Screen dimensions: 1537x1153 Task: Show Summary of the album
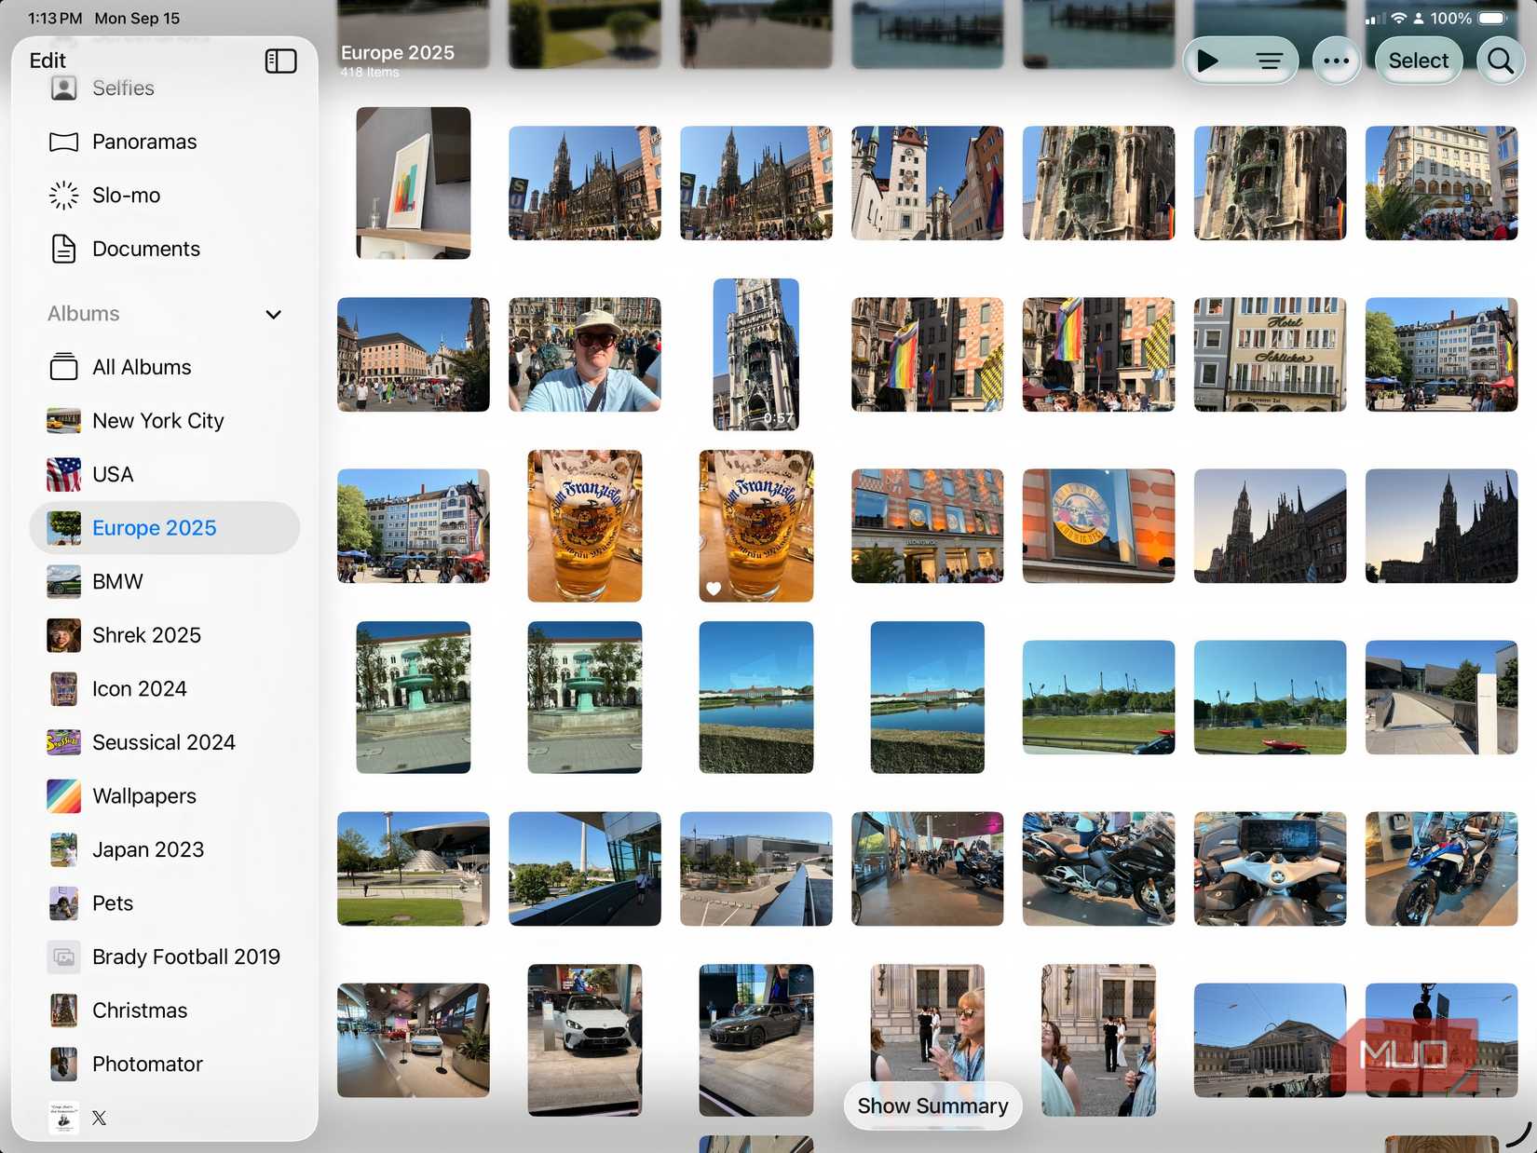pyautogui.click(x=932, y=1106)
